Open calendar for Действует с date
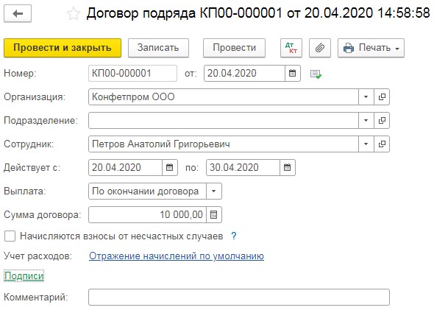434x313 pixels. (x=170, y=167)
